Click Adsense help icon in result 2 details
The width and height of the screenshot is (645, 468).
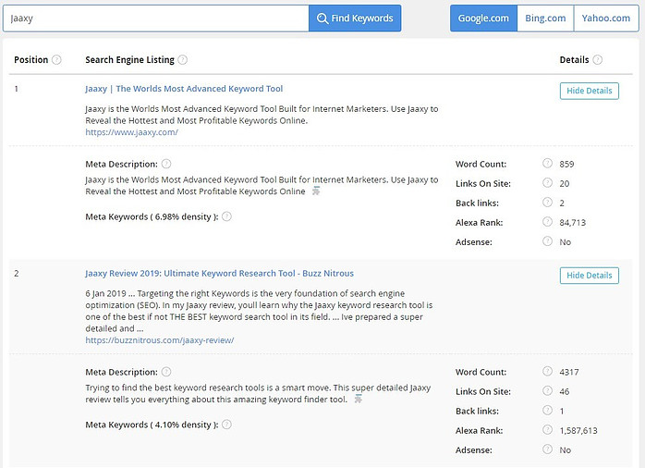547,450
